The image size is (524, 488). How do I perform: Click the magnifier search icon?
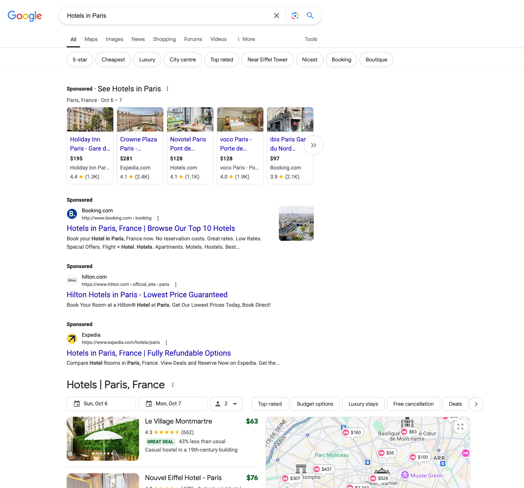310,16
